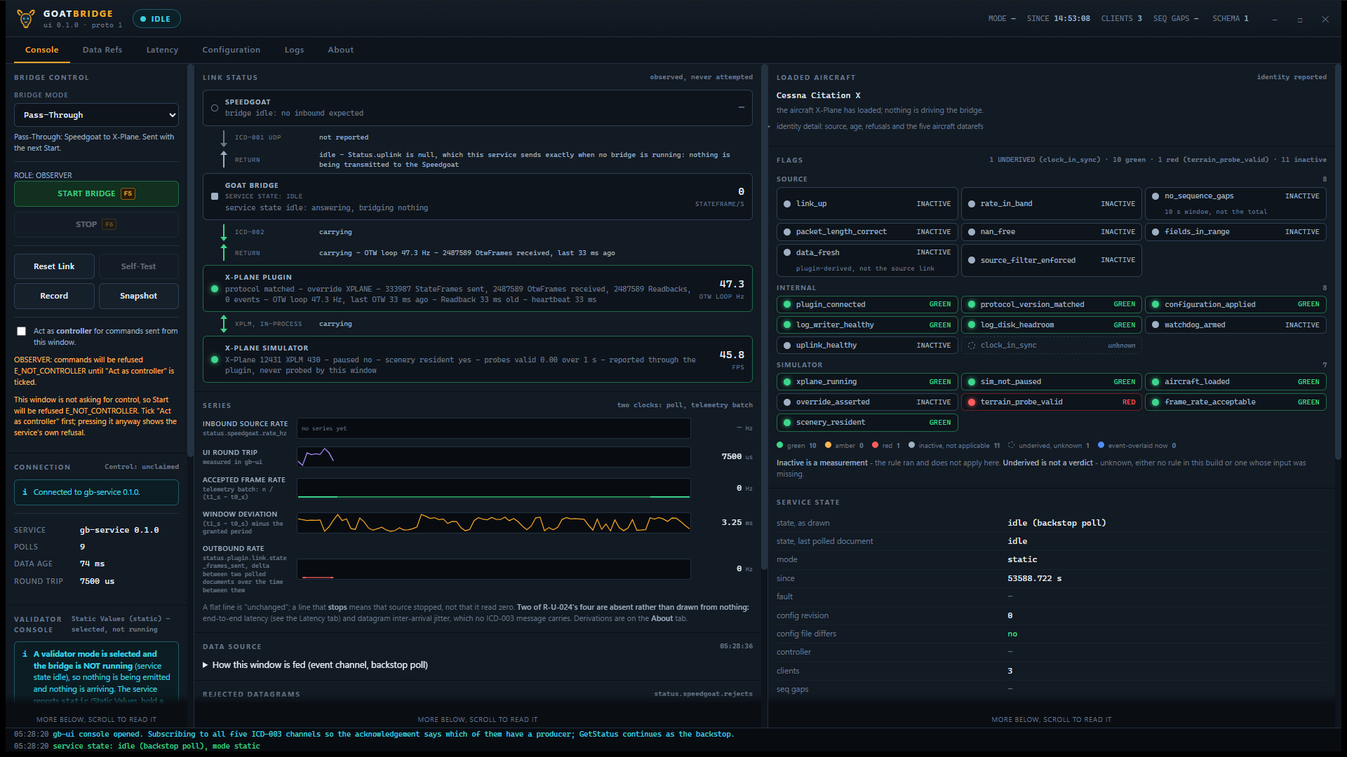This screenshot has width=1347, height=757.
Task: Click the X-Plane Simulator green status dot
Action: pos(215,360)
